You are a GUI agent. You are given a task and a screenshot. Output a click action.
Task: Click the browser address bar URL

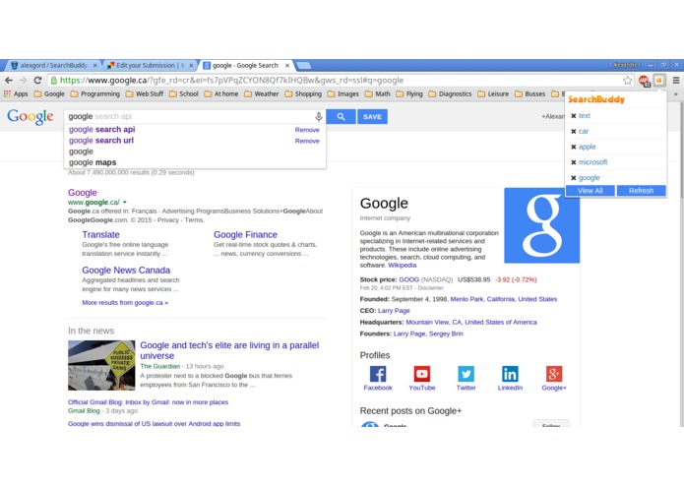coord(231,81)
